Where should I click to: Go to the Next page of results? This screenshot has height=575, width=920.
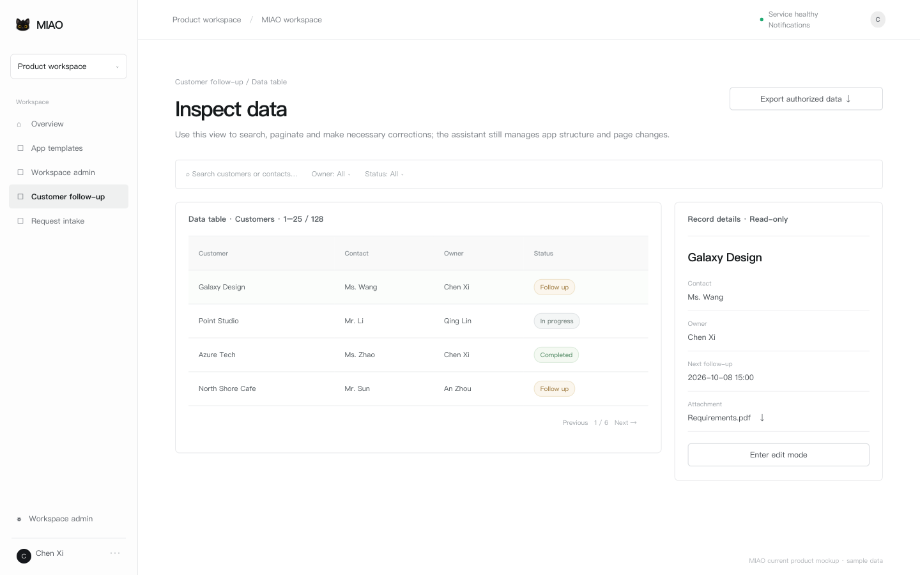[x=625, y=423]
